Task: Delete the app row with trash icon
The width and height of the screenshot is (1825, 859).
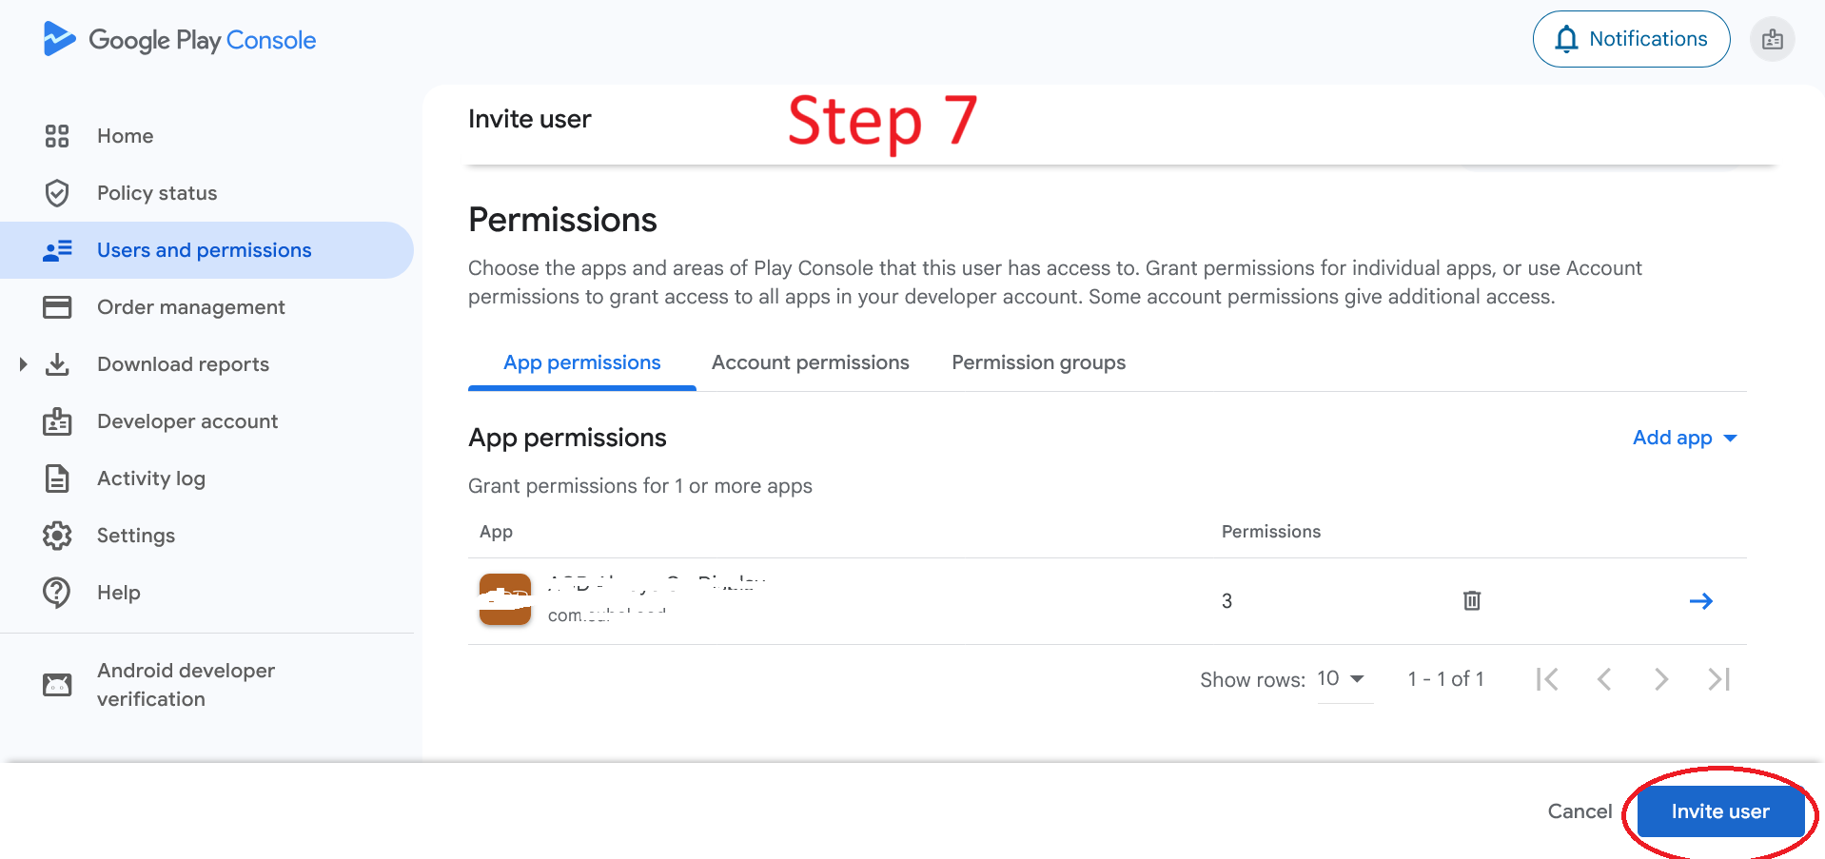Action: (x=1471, y=600)
